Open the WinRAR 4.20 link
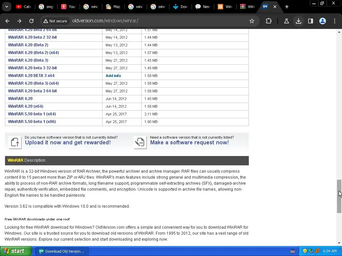This screenshot has width=342, height=256. coord(20,98)
